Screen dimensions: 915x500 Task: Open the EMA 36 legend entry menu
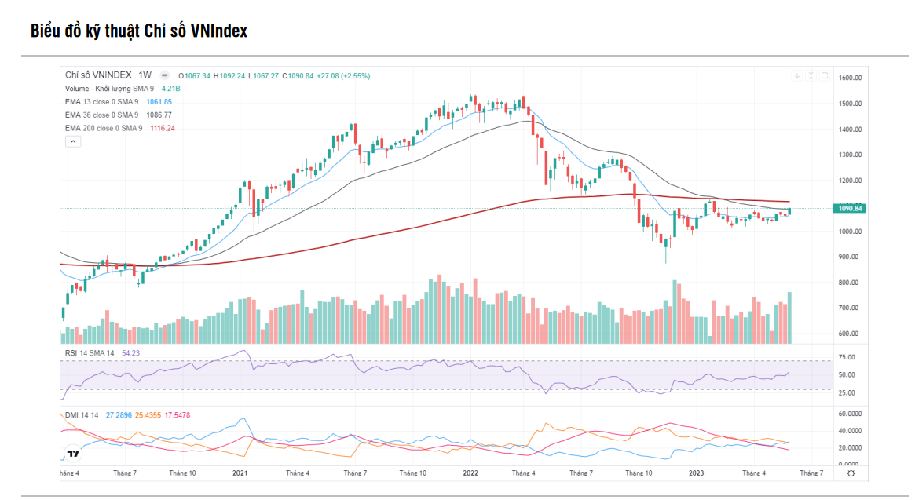pos(100,113)
